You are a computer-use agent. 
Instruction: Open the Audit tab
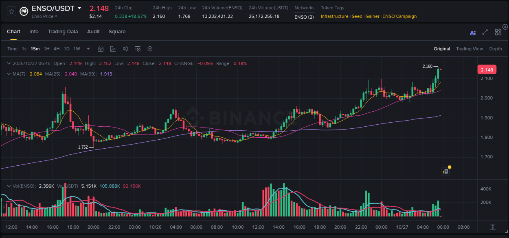click(x=93, y=31)
